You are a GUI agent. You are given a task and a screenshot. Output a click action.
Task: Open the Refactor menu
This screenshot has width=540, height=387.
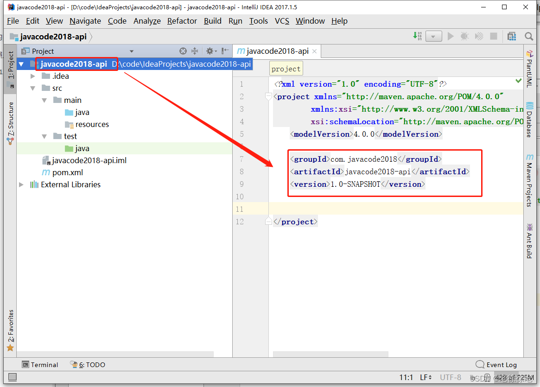(x=182, y=21)
